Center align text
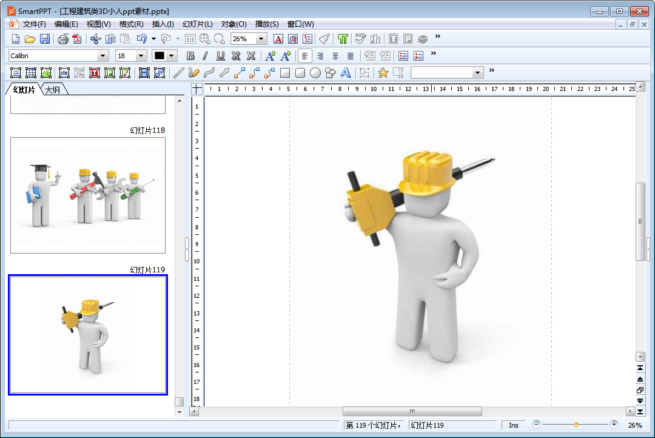Image resolution: width=655 pixels, height=438 pixels. 335,56
